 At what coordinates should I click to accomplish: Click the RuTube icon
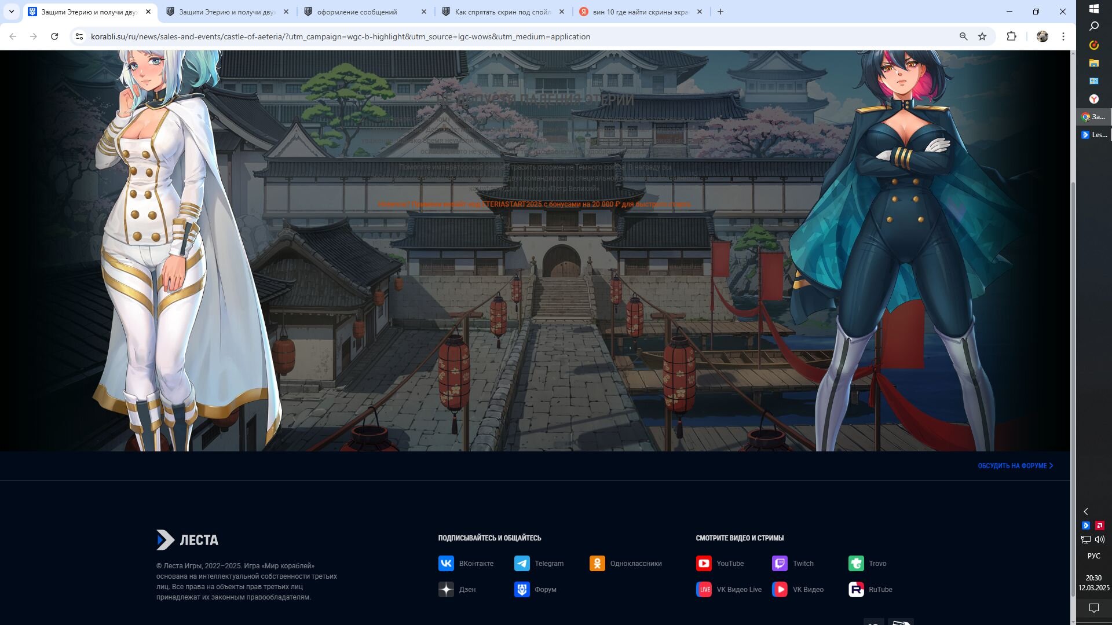point(856,589)
